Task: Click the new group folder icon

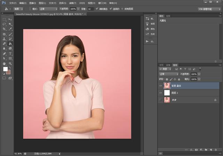Action: (x=206, y=150)
